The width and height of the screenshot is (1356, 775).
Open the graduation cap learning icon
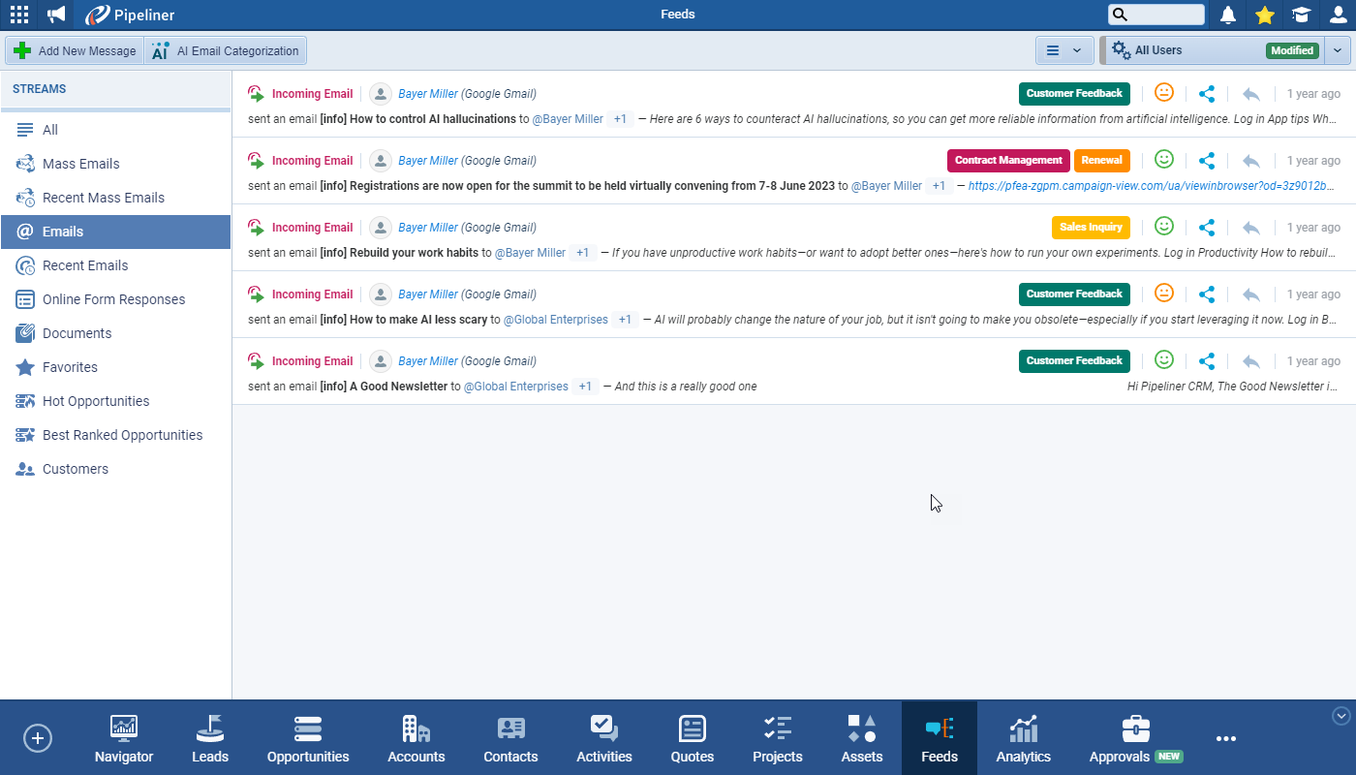click(1301, 15)
